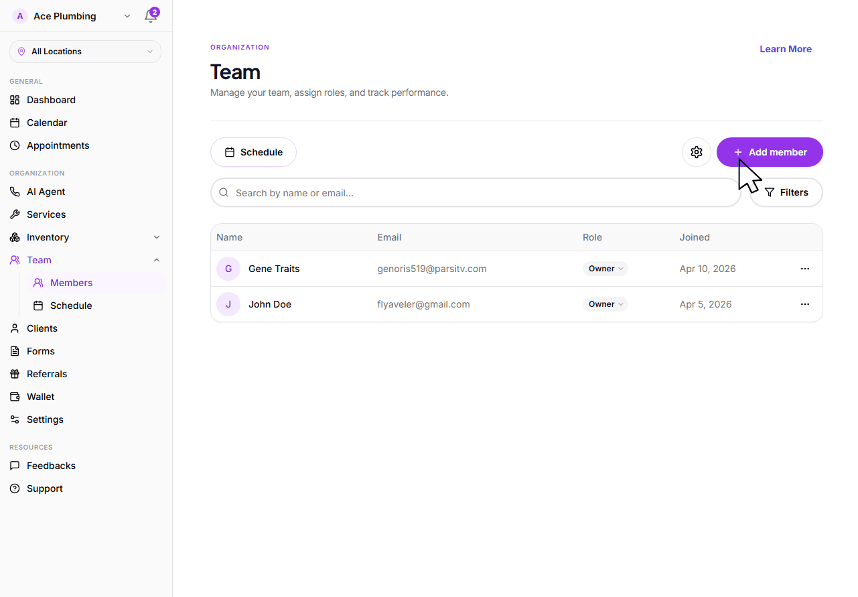Image resolution: width=858 pixels, height=597 pixels.
Task: Open row actions for Gene Traits
Action: click(x=804, y=268)
